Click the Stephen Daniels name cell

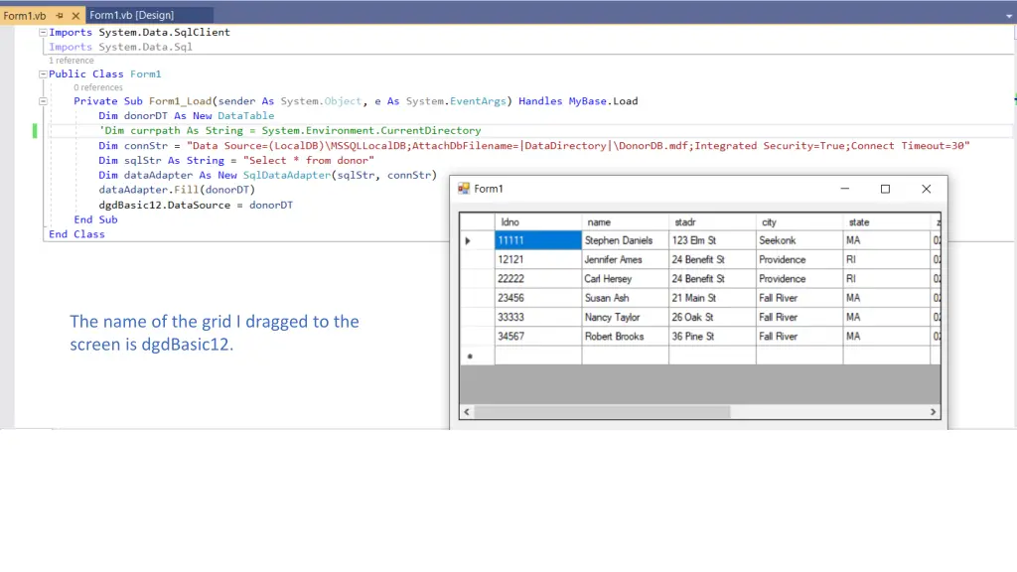click(626, 240)
